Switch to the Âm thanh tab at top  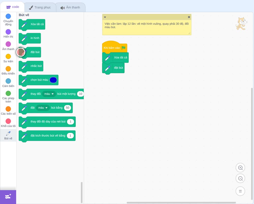point(70,7)
